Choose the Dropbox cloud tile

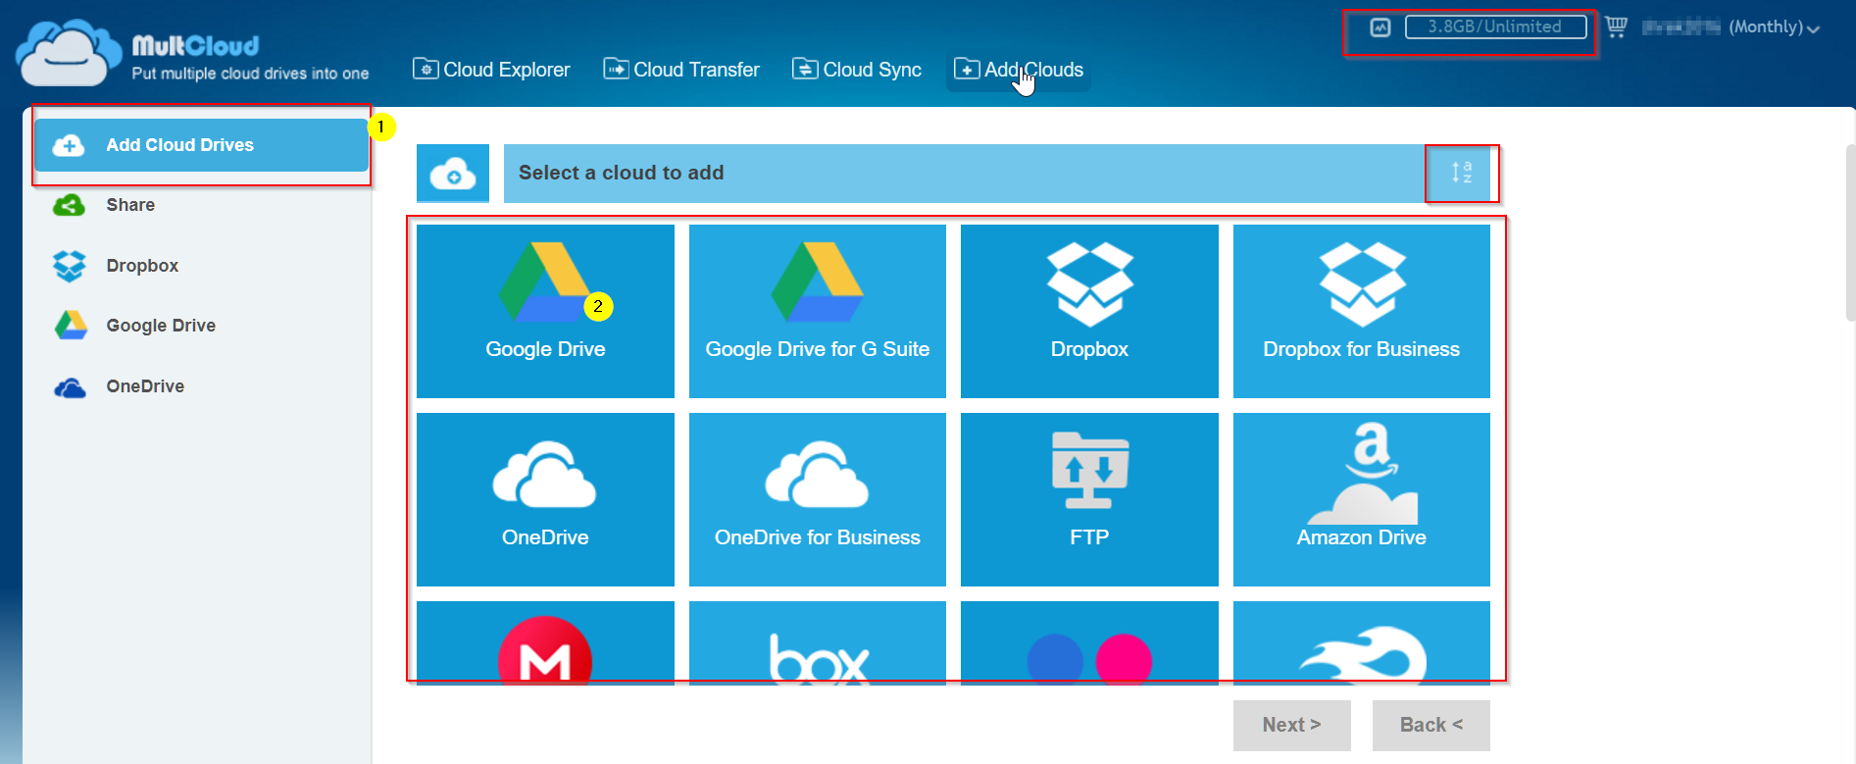coord(1089,311)
